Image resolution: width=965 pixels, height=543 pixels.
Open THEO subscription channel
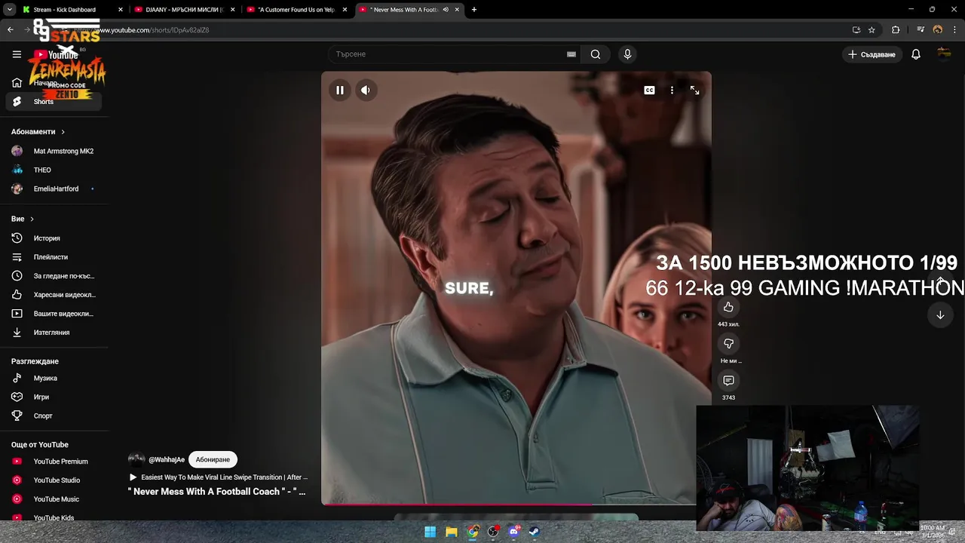click(54, 170)
